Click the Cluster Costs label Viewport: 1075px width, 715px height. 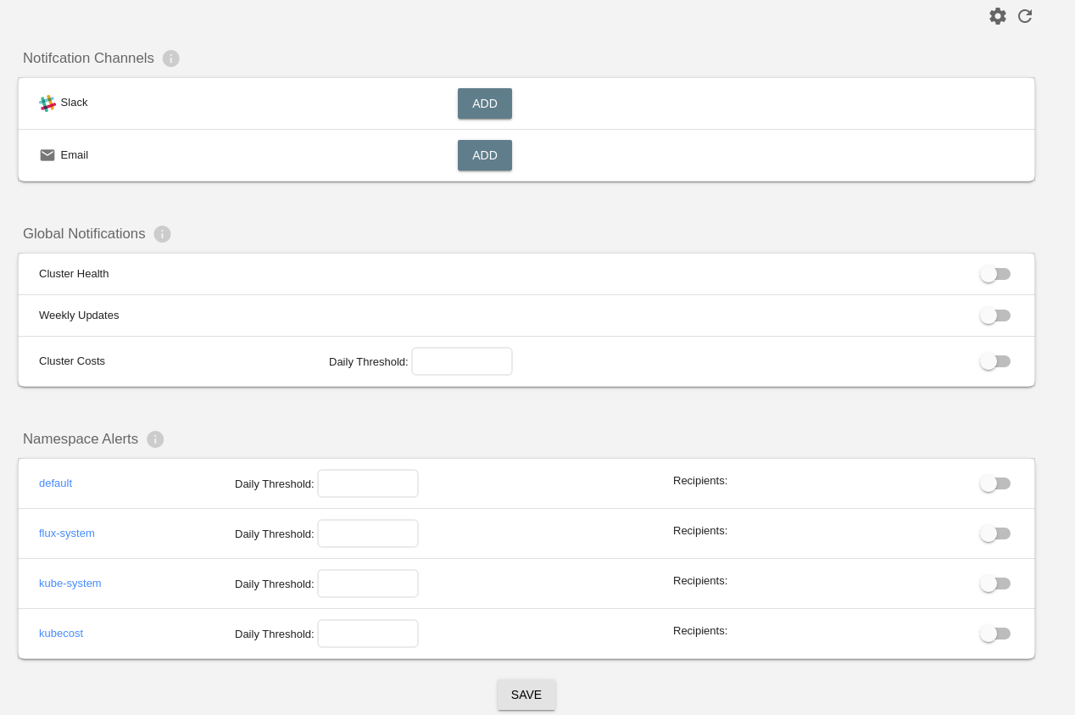point(72,361)
